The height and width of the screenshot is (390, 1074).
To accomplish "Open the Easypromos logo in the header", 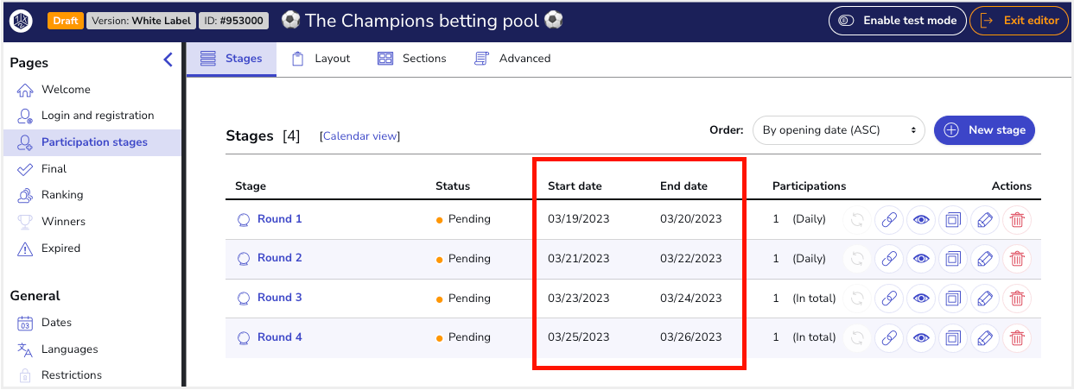I will [22, 21].
